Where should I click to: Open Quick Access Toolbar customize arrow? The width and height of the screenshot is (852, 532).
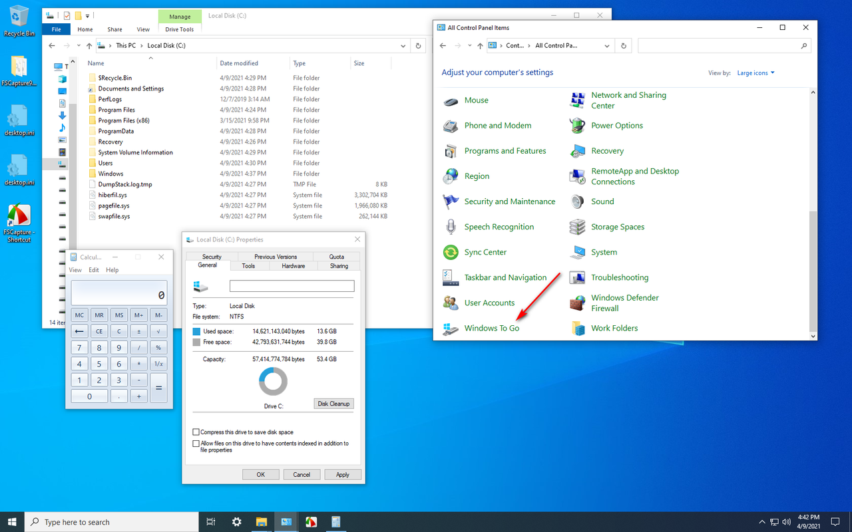[x=89, y=15]
